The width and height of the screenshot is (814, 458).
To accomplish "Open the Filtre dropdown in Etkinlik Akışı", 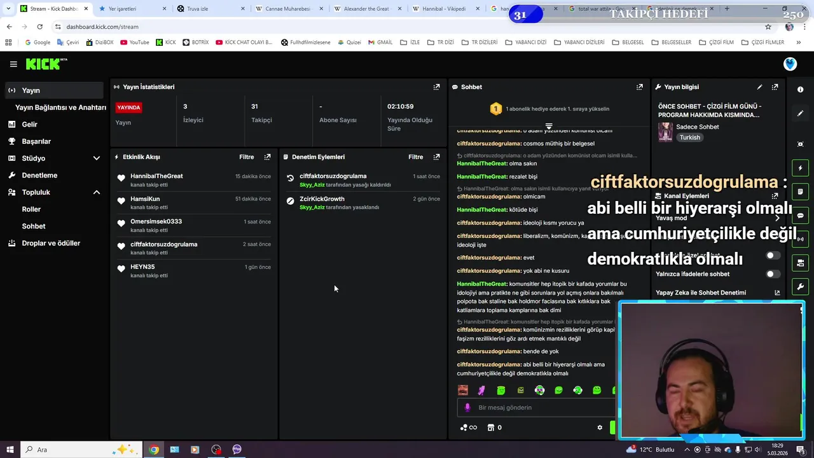I will pyautogui.click(x=246, y=157).
